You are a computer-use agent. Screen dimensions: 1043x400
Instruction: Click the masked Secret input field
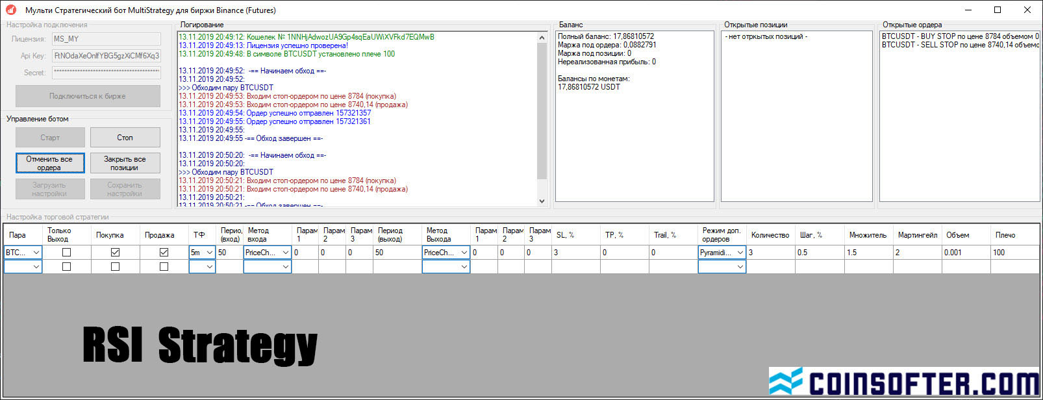coord(107,73)
